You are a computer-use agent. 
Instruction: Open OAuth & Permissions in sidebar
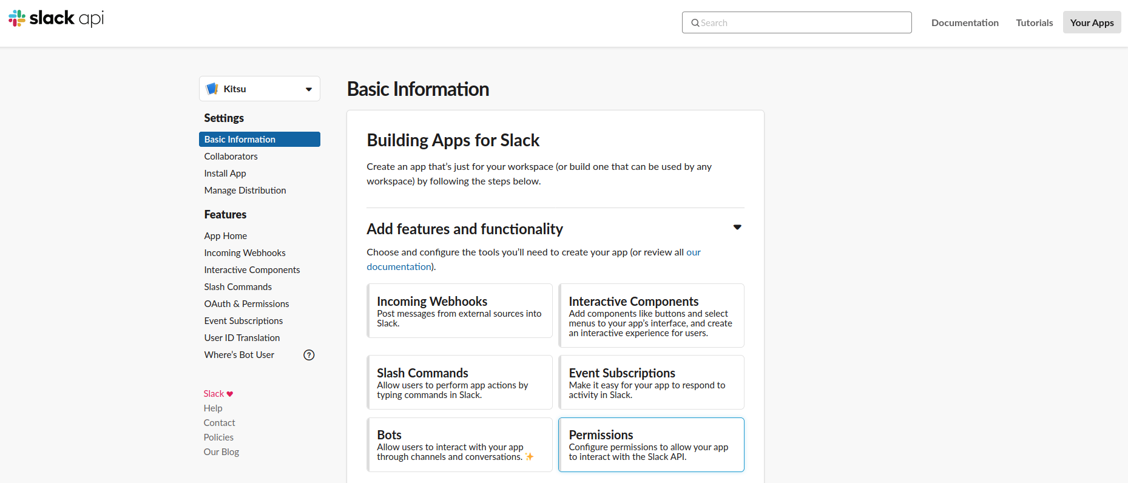pyautogui.click(x=246, y=304)
